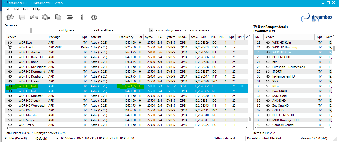Open the Edit menu
Image resolution: width=339 pixels, height=142 pixels.
click(16, 9)
